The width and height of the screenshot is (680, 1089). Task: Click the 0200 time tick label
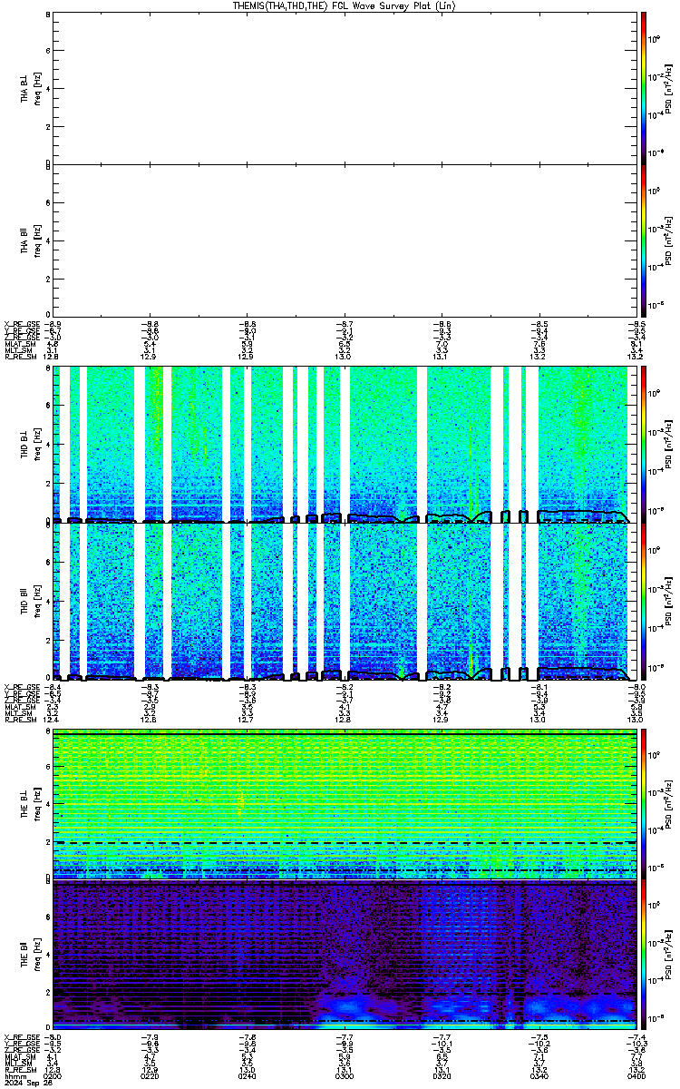click(53, 1074)
